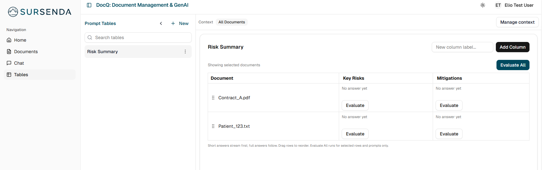Run Evaluate All

point(513,65)
